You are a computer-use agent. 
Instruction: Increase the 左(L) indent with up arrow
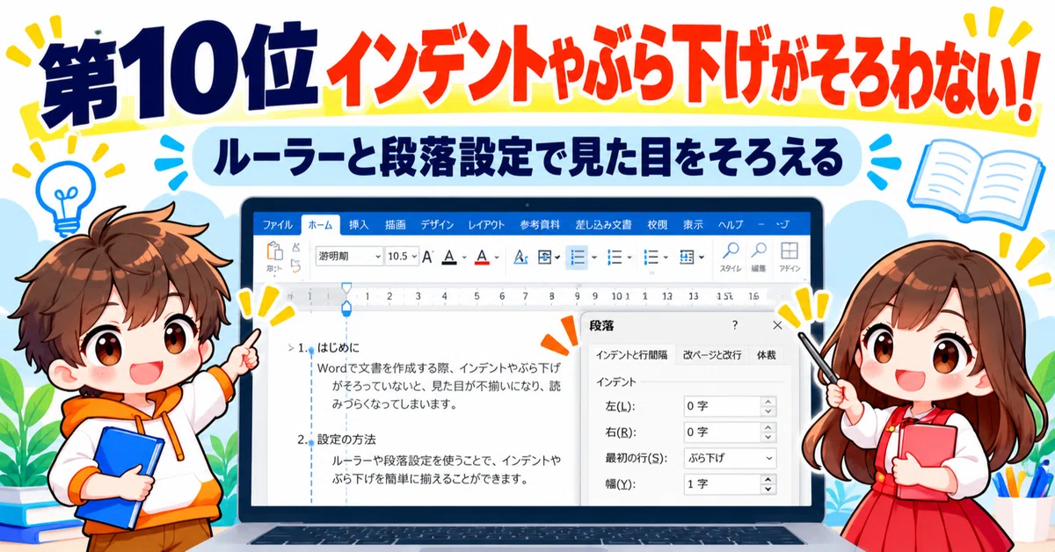pyautogui.click(x=769, y=403)
